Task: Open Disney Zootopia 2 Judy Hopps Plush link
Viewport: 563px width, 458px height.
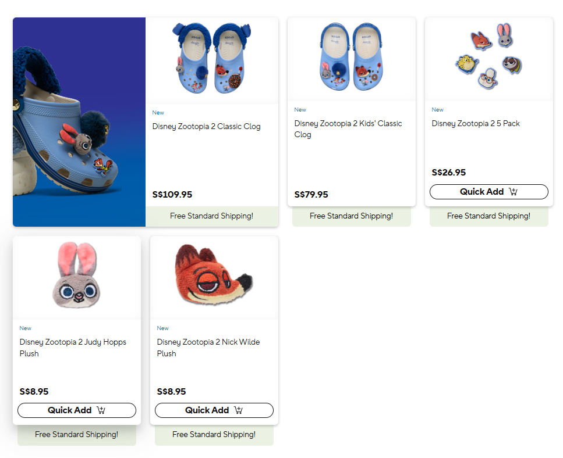Action: coord(73,348)
